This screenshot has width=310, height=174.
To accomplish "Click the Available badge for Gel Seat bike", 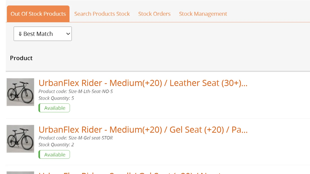I will coord(54,155).
